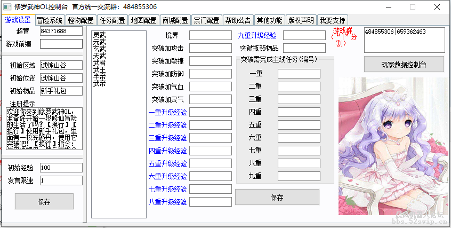Click the app icon in title bar
This screenshot has width=451, height=228.
coord(7,6)
